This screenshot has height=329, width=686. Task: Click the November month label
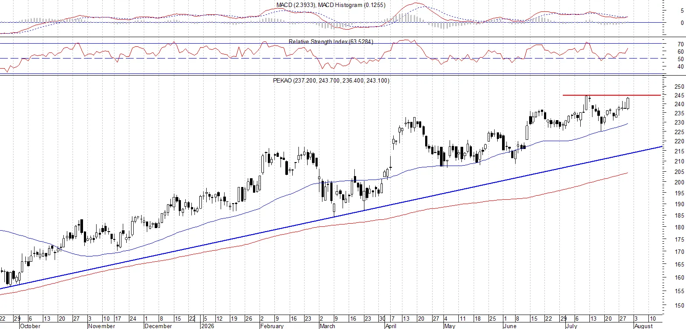pyautogui.click(x=101, y=326)
